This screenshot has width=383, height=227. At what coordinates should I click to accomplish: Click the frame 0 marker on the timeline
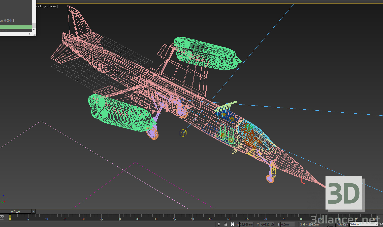coord(10,217)
